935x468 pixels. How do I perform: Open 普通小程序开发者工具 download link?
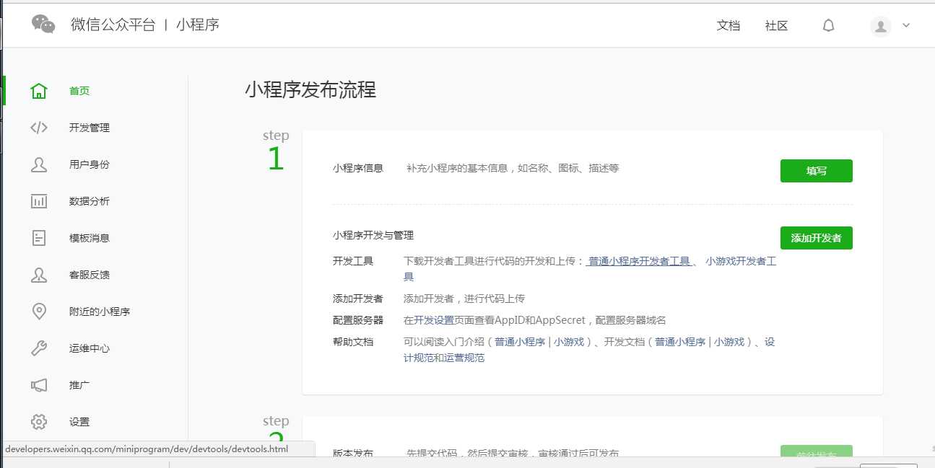pyautogui.click(x=640, y=261)
